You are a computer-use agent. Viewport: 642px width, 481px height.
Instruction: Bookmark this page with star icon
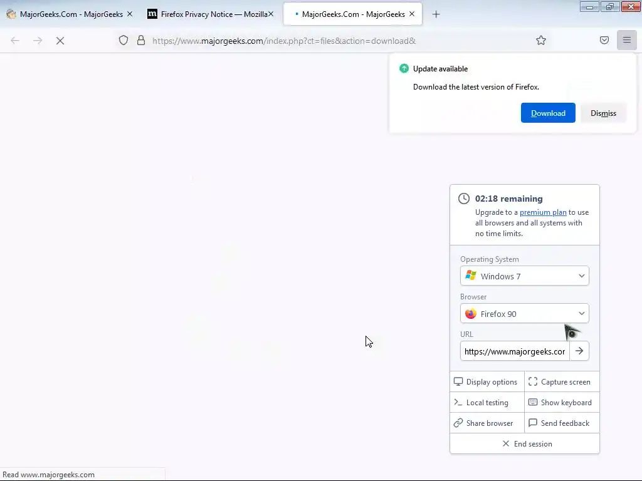coord(541,40)
